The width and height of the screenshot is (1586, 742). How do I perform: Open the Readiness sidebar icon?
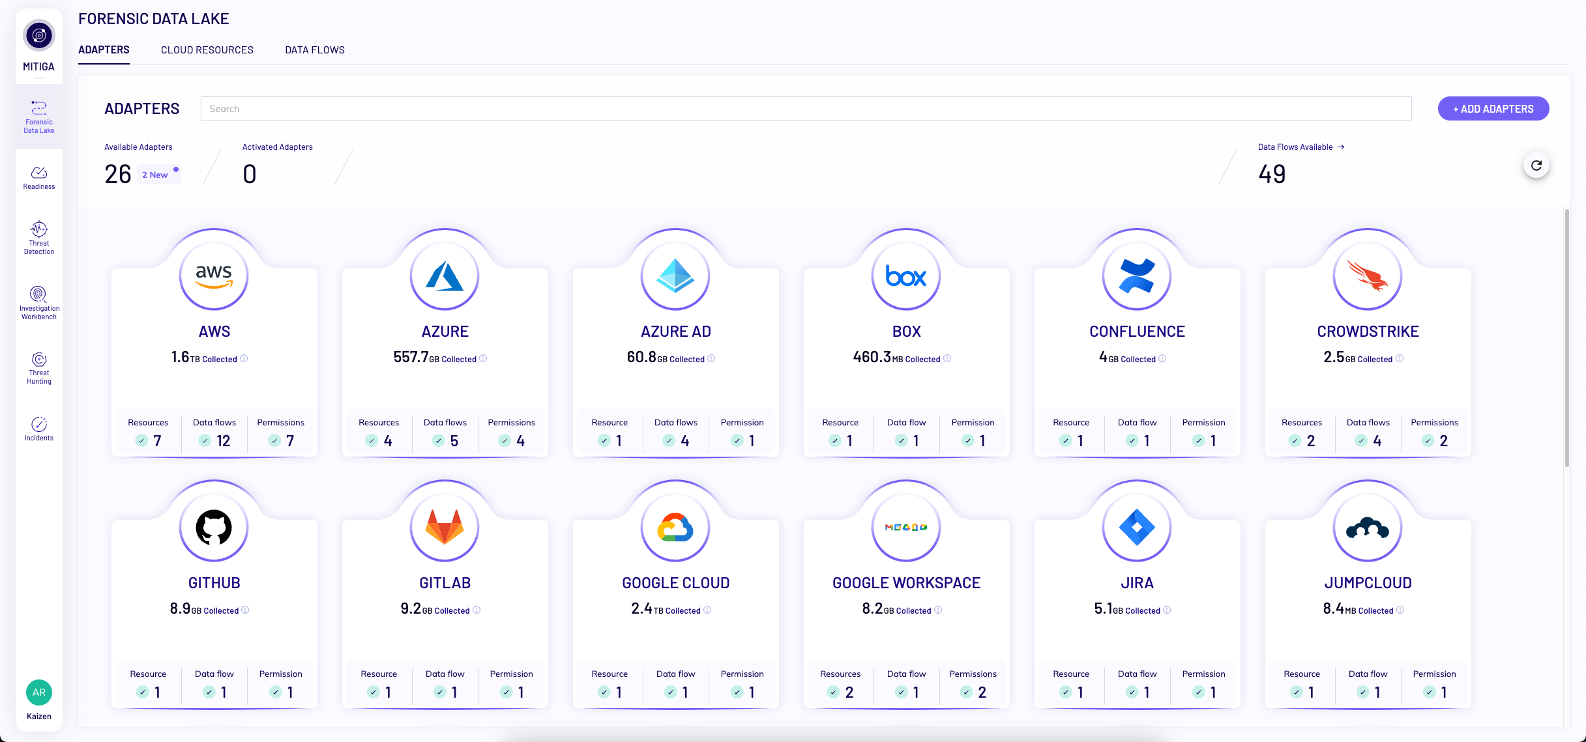point(39,178)
